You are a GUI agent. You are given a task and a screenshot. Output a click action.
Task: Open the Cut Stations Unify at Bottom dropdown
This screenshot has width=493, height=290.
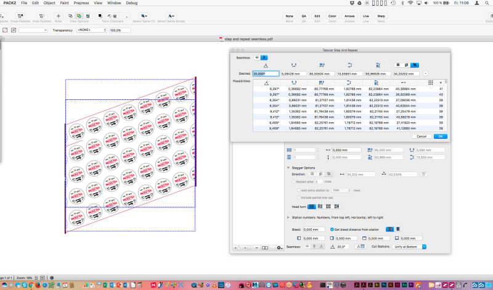(409, 247)
